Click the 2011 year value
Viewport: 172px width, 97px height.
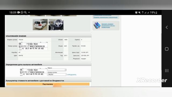coord(66,56)
